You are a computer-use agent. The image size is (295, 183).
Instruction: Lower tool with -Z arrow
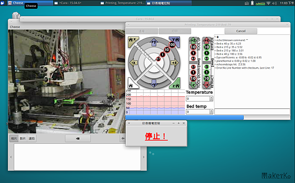click(x=193, y=85)
